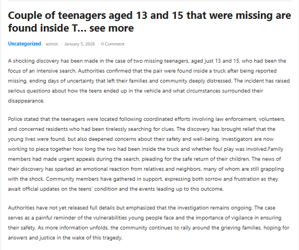Click the line beginning "young lives were found"
This screenshot has height=250, width=299.
coord(141,139)
